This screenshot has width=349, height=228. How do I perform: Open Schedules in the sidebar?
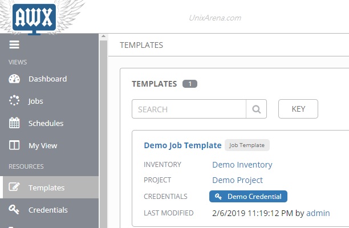click(46, 124)
